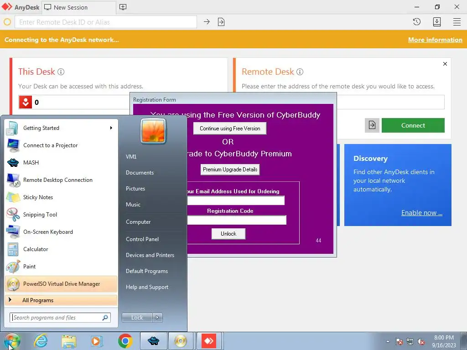This screenshot has height=350, width=467.
Task: Click file transfer button beside Connect
Action: click(372, 125)
